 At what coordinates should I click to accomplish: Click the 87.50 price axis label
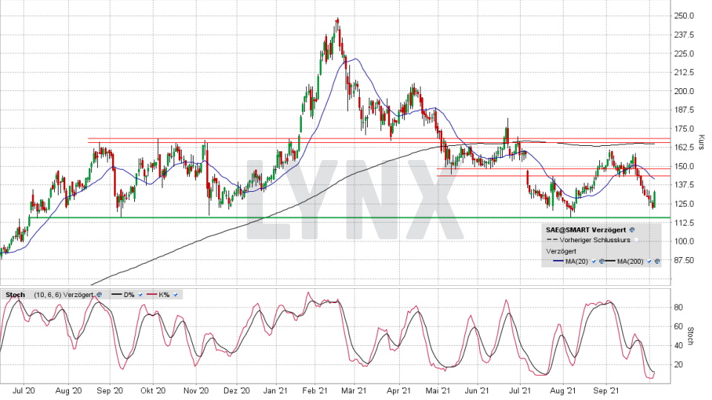pyautogui.click(x=685, y=260)
